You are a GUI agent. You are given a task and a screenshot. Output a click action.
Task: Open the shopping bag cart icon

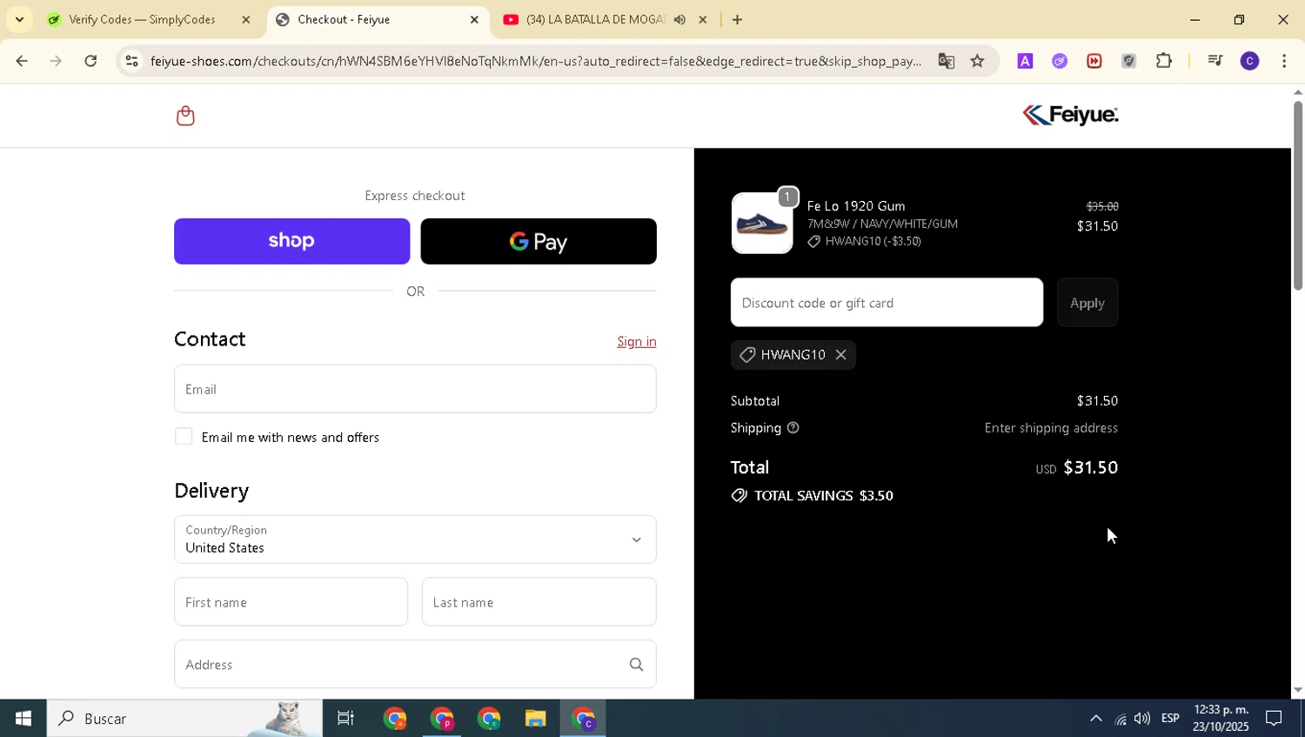click(185, 116)
